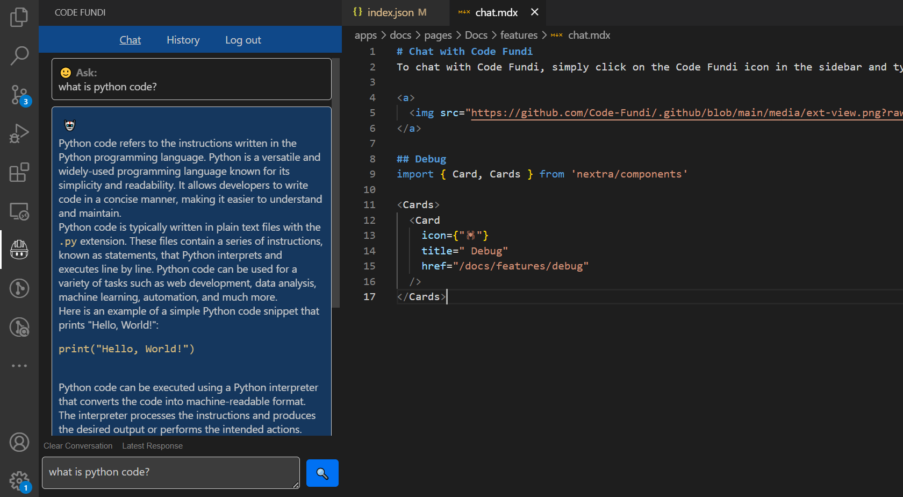Click the 'chat.mdx' breadcrumb segment
This screenshot has height=497, width=903.
point(589,35)
